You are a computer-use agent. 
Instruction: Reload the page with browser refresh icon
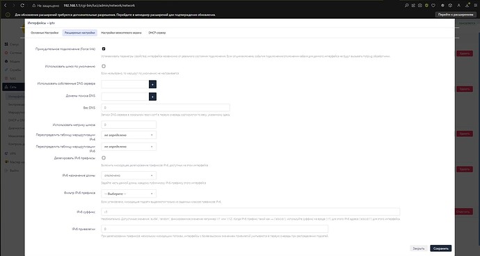(x=22, y=6)
